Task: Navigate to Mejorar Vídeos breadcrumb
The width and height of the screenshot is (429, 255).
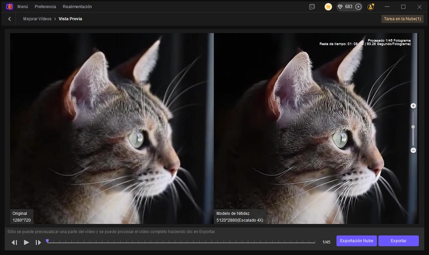Action: coord(37,19)
